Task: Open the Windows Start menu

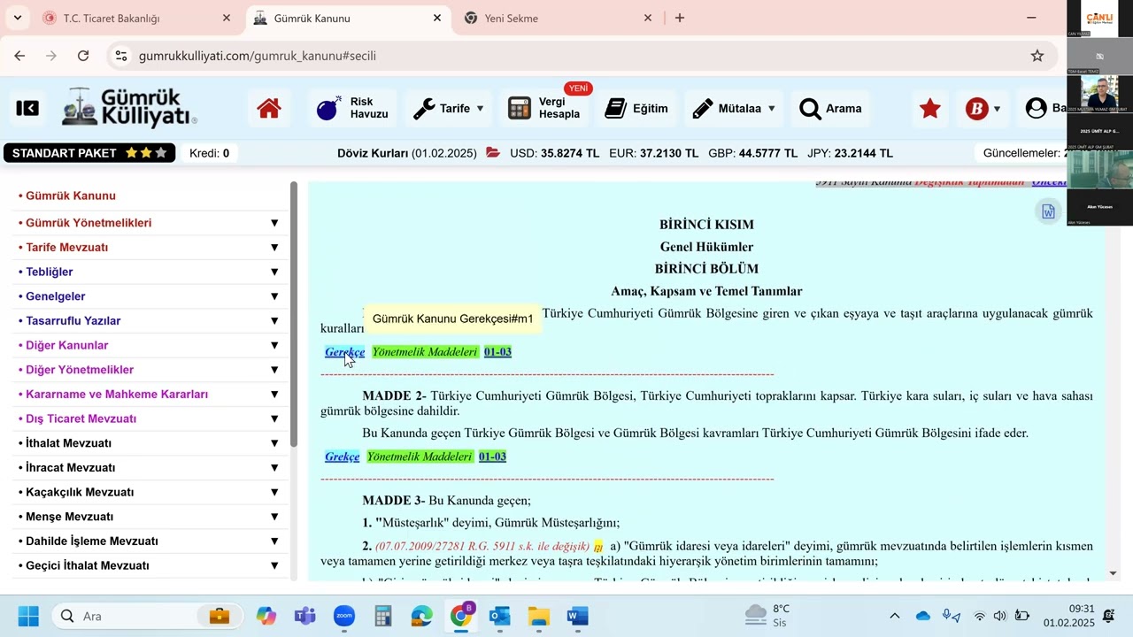Action: 28,616
